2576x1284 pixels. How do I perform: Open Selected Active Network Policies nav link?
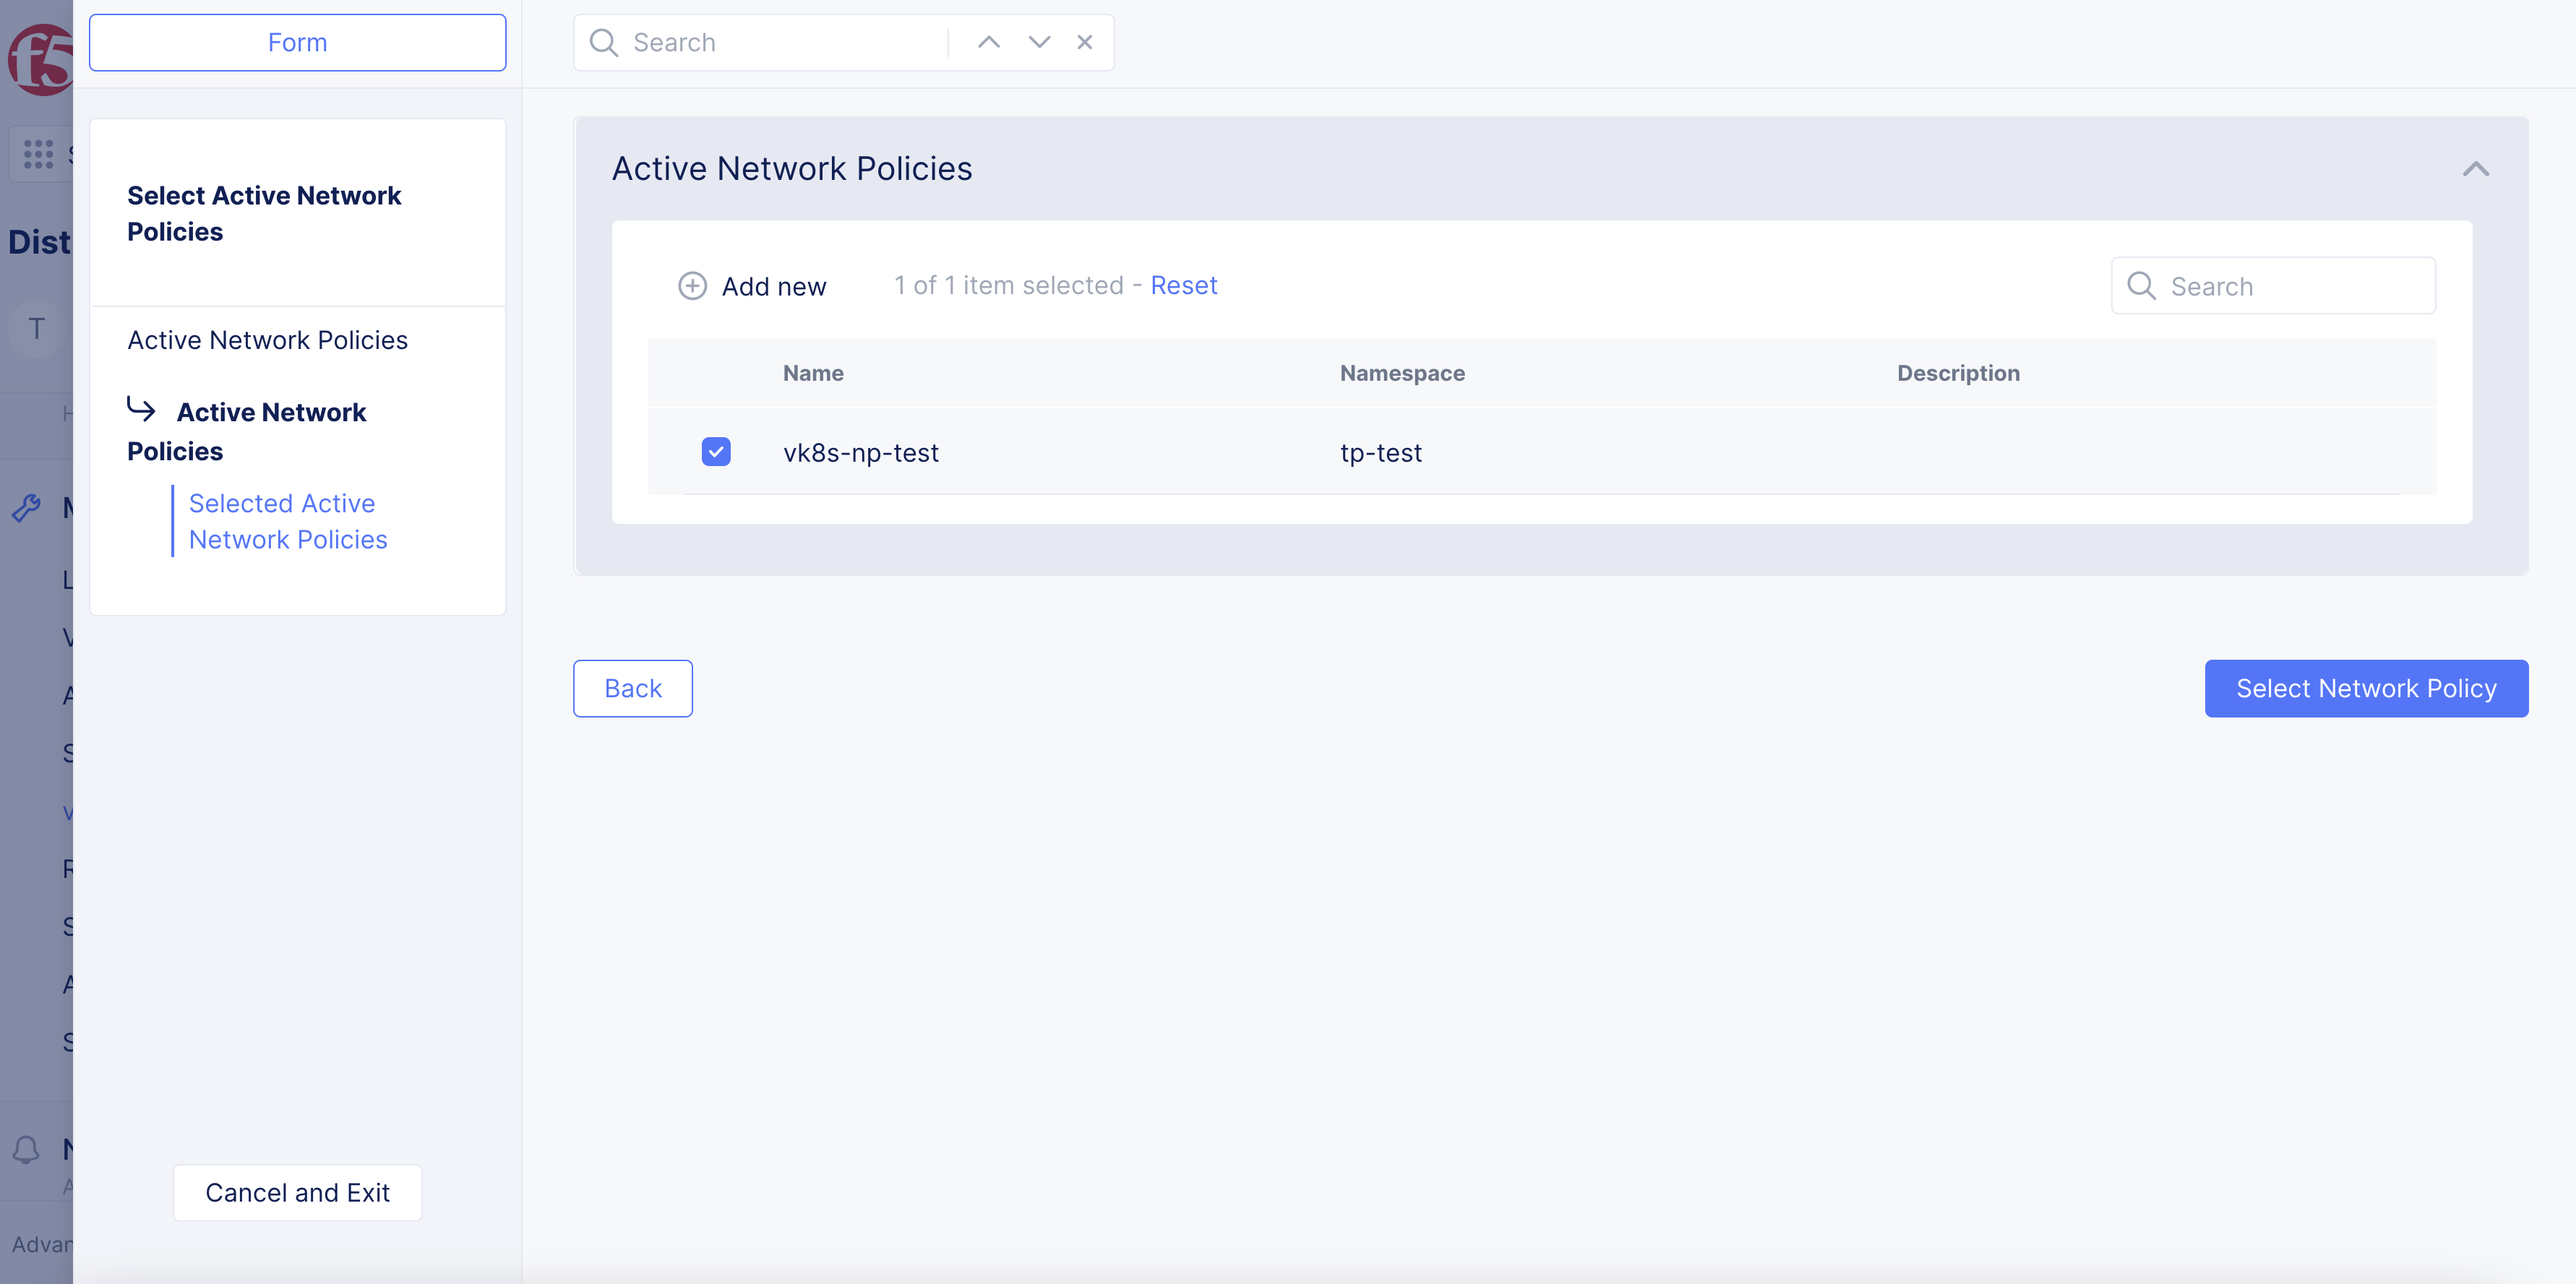pyautogui.click(x=287, y=521)
